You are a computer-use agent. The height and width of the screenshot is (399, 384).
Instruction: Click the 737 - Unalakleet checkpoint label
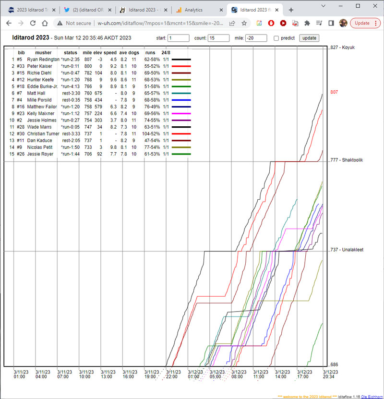pyautogui.click(x=347, y=250)
